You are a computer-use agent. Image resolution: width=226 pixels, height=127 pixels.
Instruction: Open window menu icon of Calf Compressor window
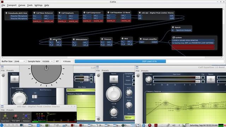[x=97, y=67]
